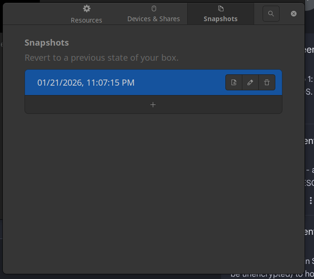Image resolution: width=314 pixels, height=279 pixels.
Task: Switch to the Resources tab
Action: tap(86, 20)
